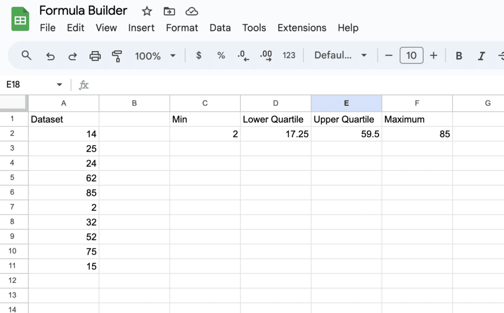The image size is (504, 313).
Task: Format as currency with dollar button
Action: click(x=199, y=56)
